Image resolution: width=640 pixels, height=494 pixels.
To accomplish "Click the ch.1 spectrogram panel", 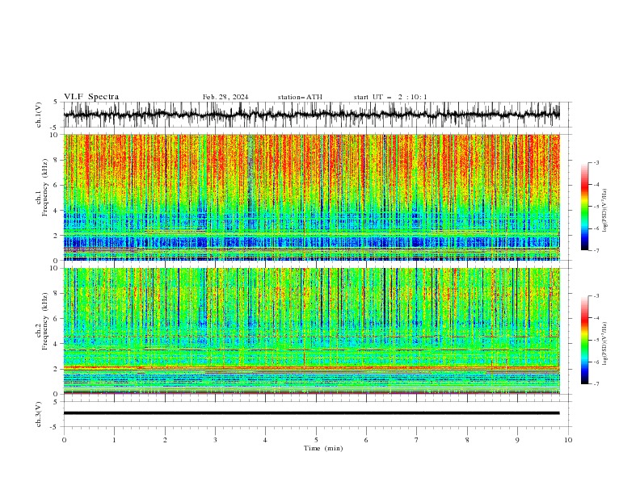I will click(311, 197).
